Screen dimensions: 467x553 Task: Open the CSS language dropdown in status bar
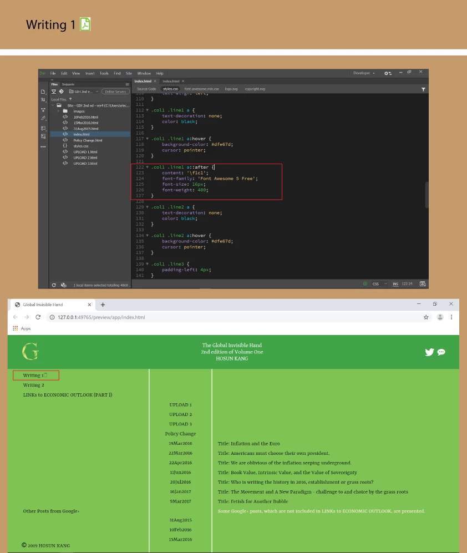(x=379, y=284)
